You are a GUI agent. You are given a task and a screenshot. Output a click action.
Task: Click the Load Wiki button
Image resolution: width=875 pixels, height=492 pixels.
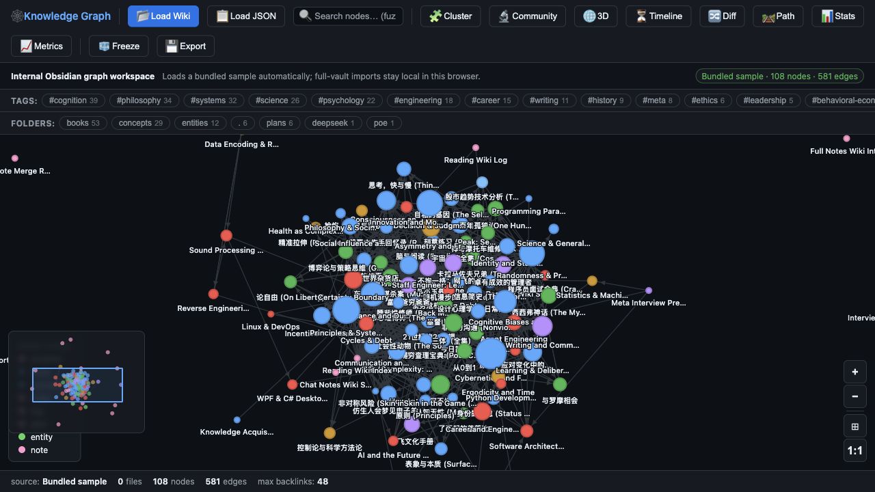(x=163, y=16)
